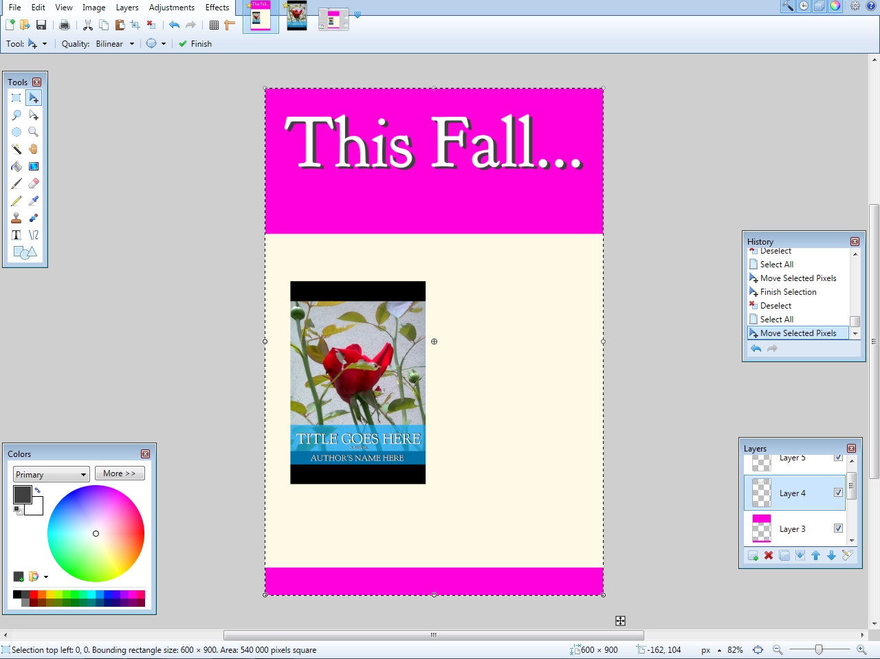The image size is (880, 659).
Task: Toggle the rulers
Action: (x=230, y=25)
